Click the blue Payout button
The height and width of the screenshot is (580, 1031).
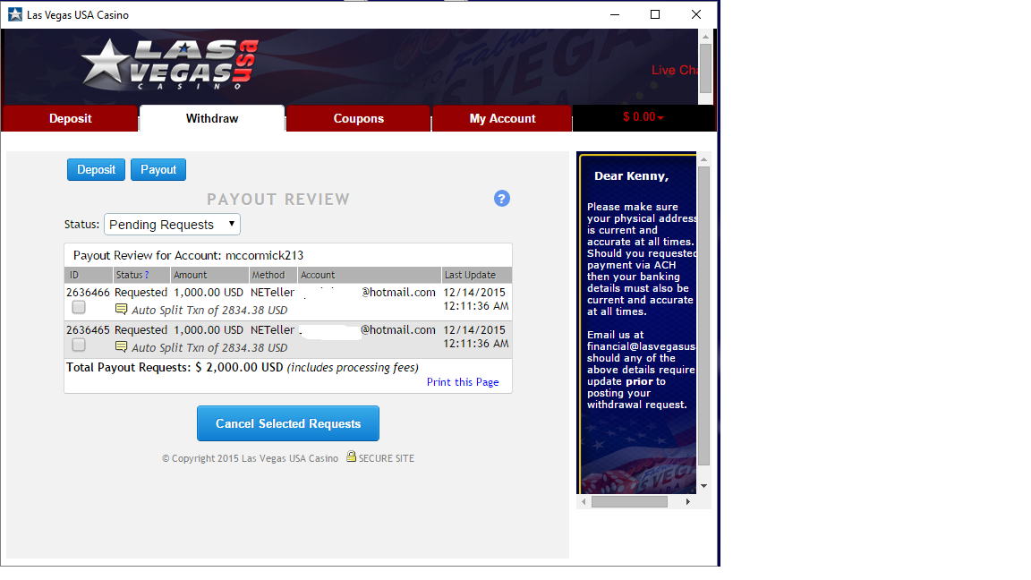158,170
